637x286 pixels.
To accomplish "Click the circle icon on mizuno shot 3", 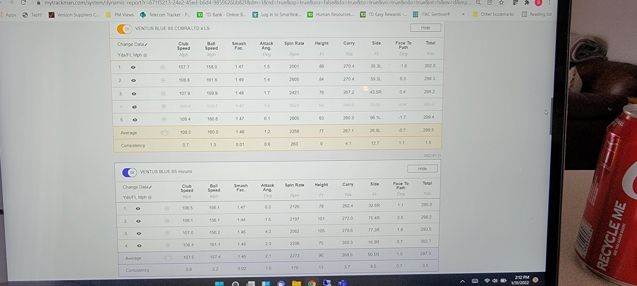I will [167, 233].
